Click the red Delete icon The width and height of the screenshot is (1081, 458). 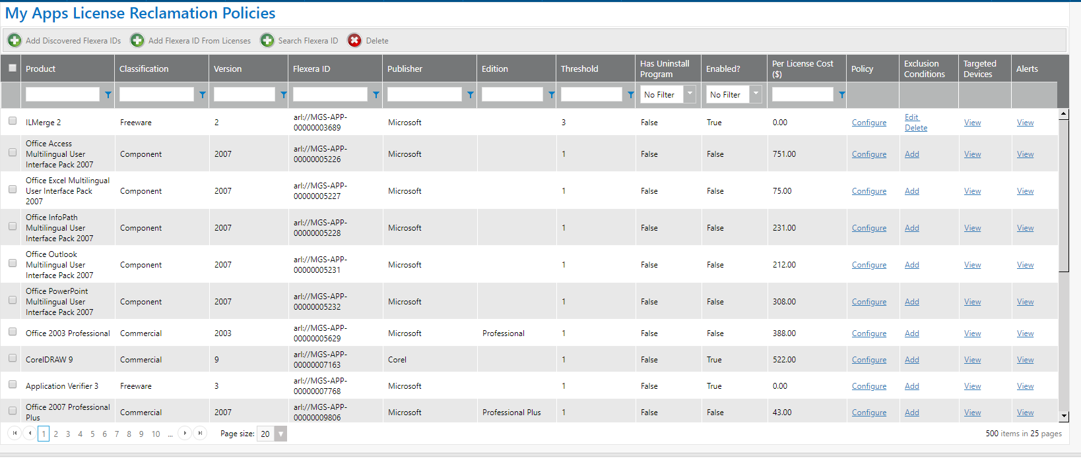pos(355,41)
